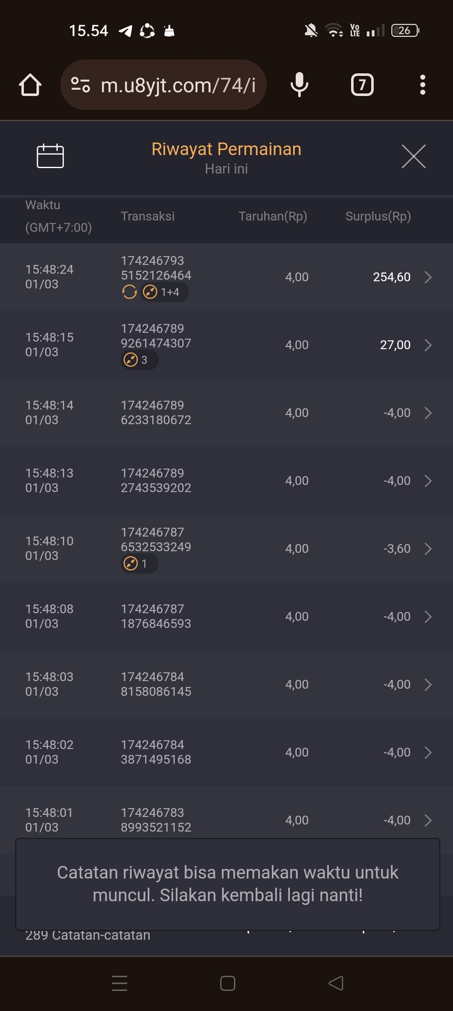
Task: Tap the Android back navigation button
Action: [x=336, y=983]
